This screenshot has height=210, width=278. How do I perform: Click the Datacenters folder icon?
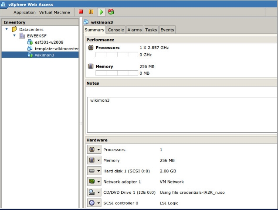(14, 29)
